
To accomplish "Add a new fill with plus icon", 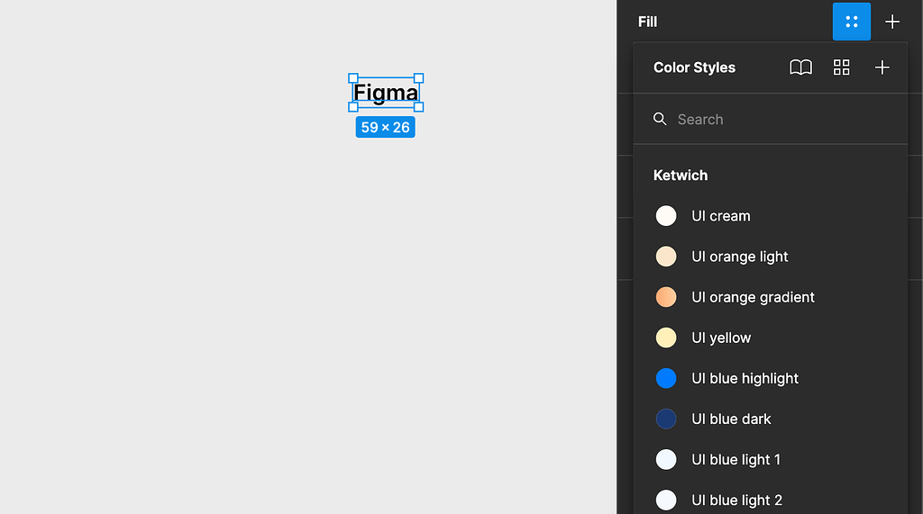I will pyautogui.click(x=892, y=22).
